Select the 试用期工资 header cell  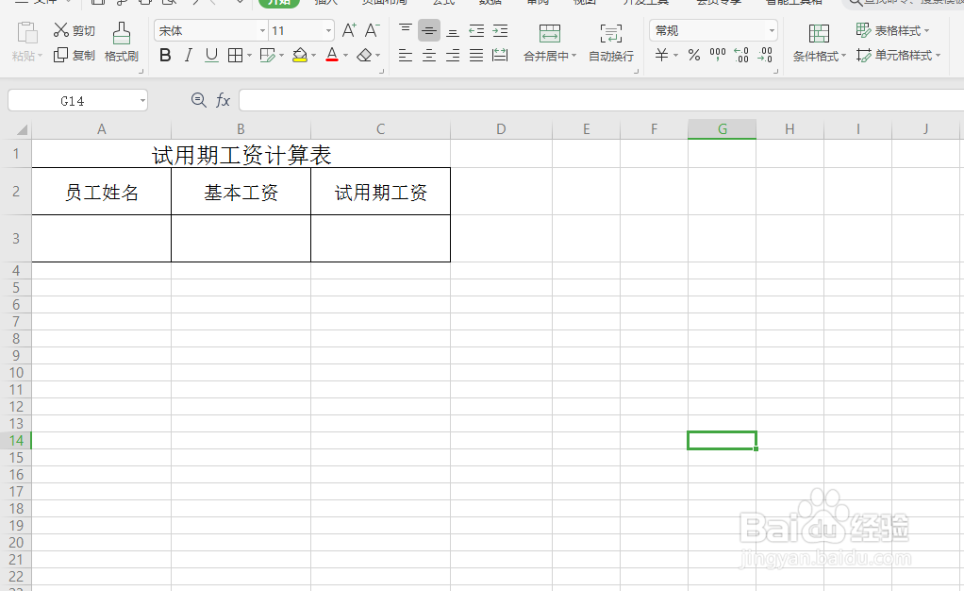pos(380,192)
